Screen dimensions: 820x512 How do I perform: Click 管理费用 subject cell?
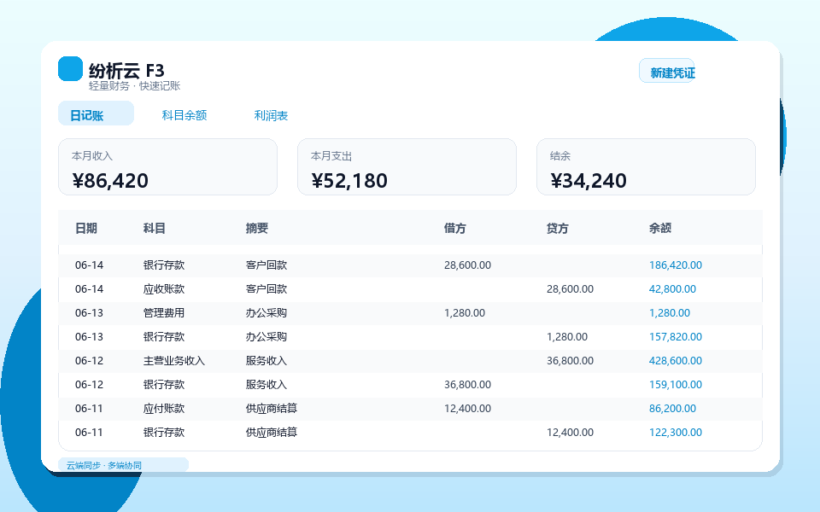pos(164,313)
